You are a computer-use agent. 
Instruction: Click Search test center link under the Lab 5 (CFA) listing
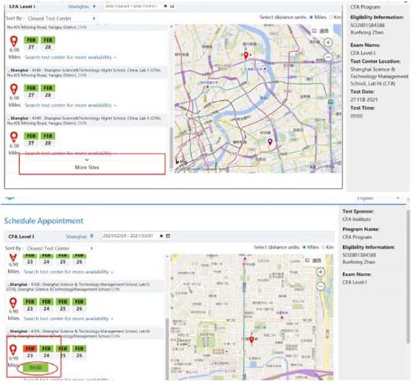(69, 106)
